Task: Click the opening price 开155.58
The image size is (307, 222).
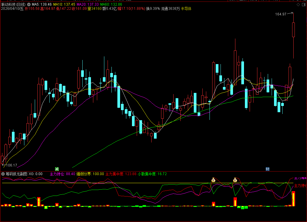Action: [32, 9]
